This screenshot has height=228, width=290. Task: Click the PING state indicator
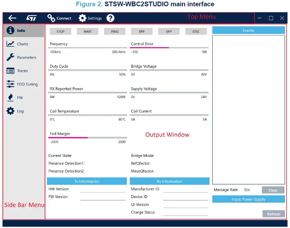[115, 31]
